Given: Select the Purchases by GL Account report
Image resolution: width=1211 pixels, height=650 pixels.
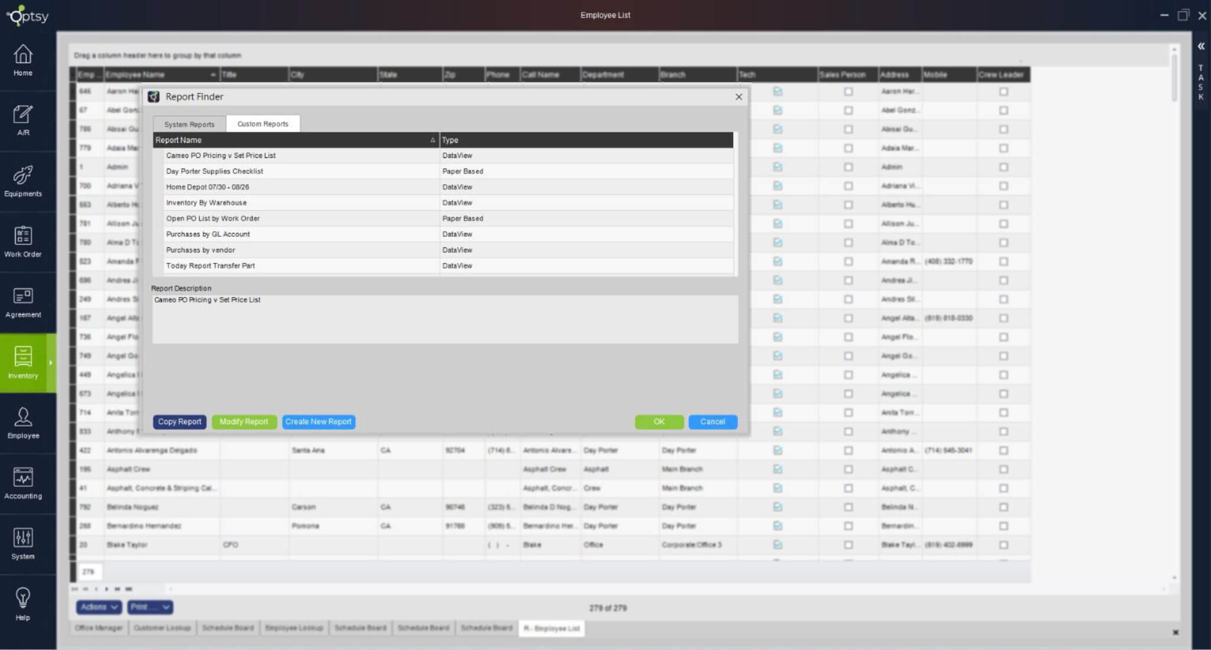Looking at the screenshot, I should (443, 234).
